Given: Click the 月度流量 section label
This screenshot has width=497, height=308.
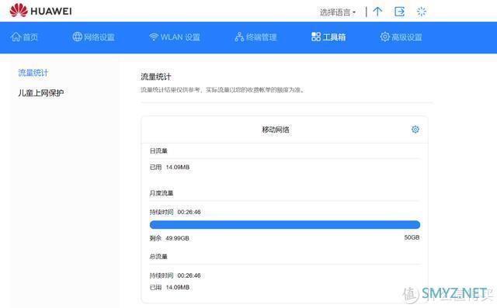Looking at the screenshot, I should (x=162, y=193).
